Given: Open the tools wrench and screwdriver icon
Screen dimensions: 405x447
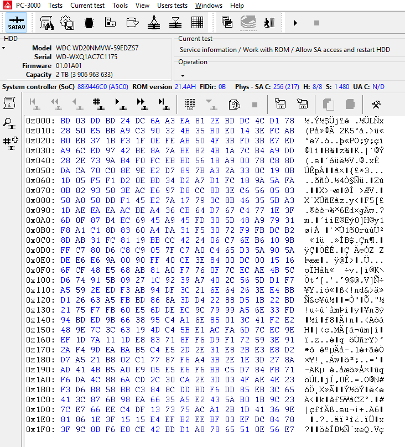Looking at the screenshot, I should tap(376, 103).
